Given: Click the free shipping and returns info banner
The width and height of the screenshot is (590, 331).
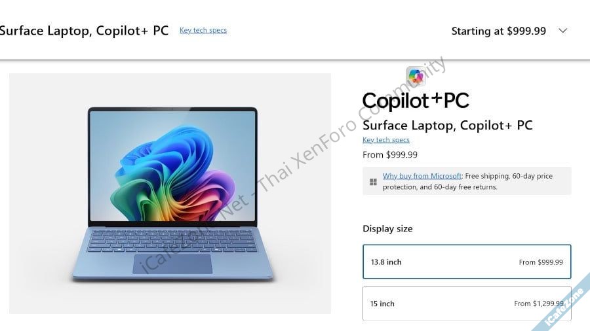Looking at the screenshot, I should (x=467, y=181).
